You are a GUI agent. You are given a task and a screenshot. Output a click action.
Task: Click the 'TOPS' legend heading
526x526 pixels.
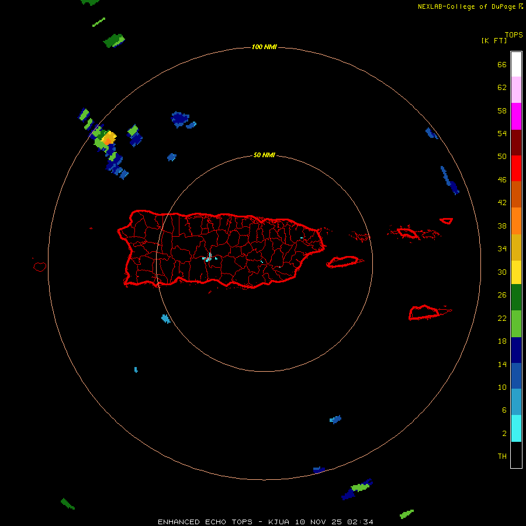[514, 34]
